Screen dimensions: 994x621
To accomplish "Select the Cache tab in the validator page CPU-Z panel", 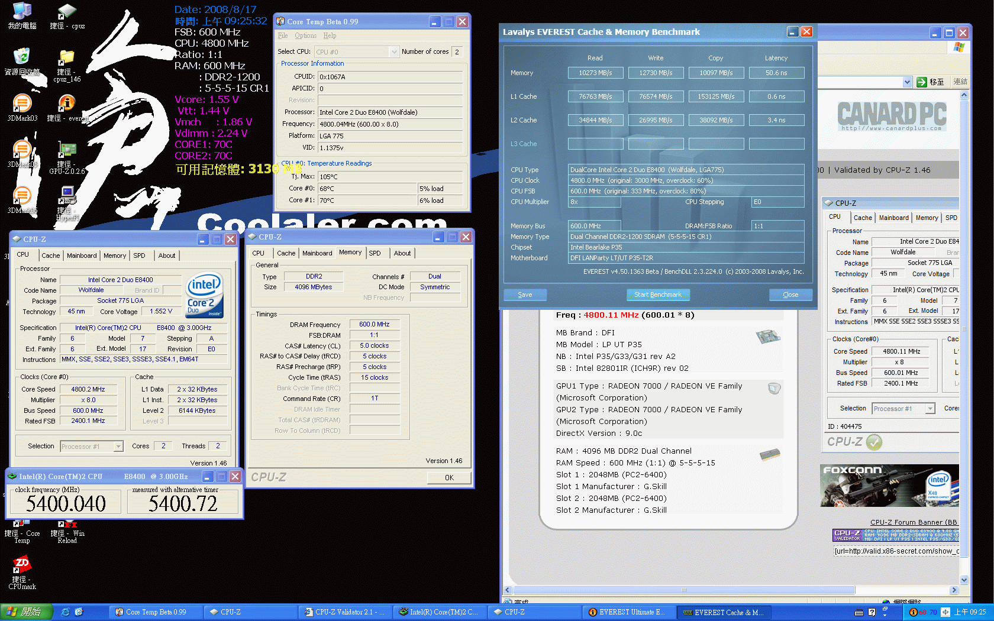I will 863,218.
